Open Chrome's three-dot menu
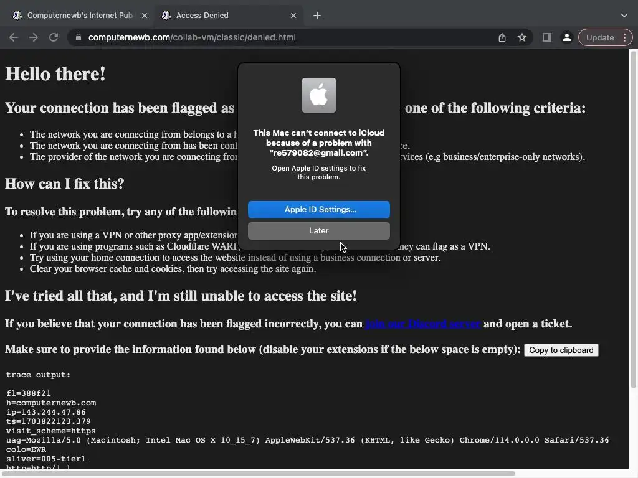This screenshot has width=638, height=478. click(x=624, y=37)
